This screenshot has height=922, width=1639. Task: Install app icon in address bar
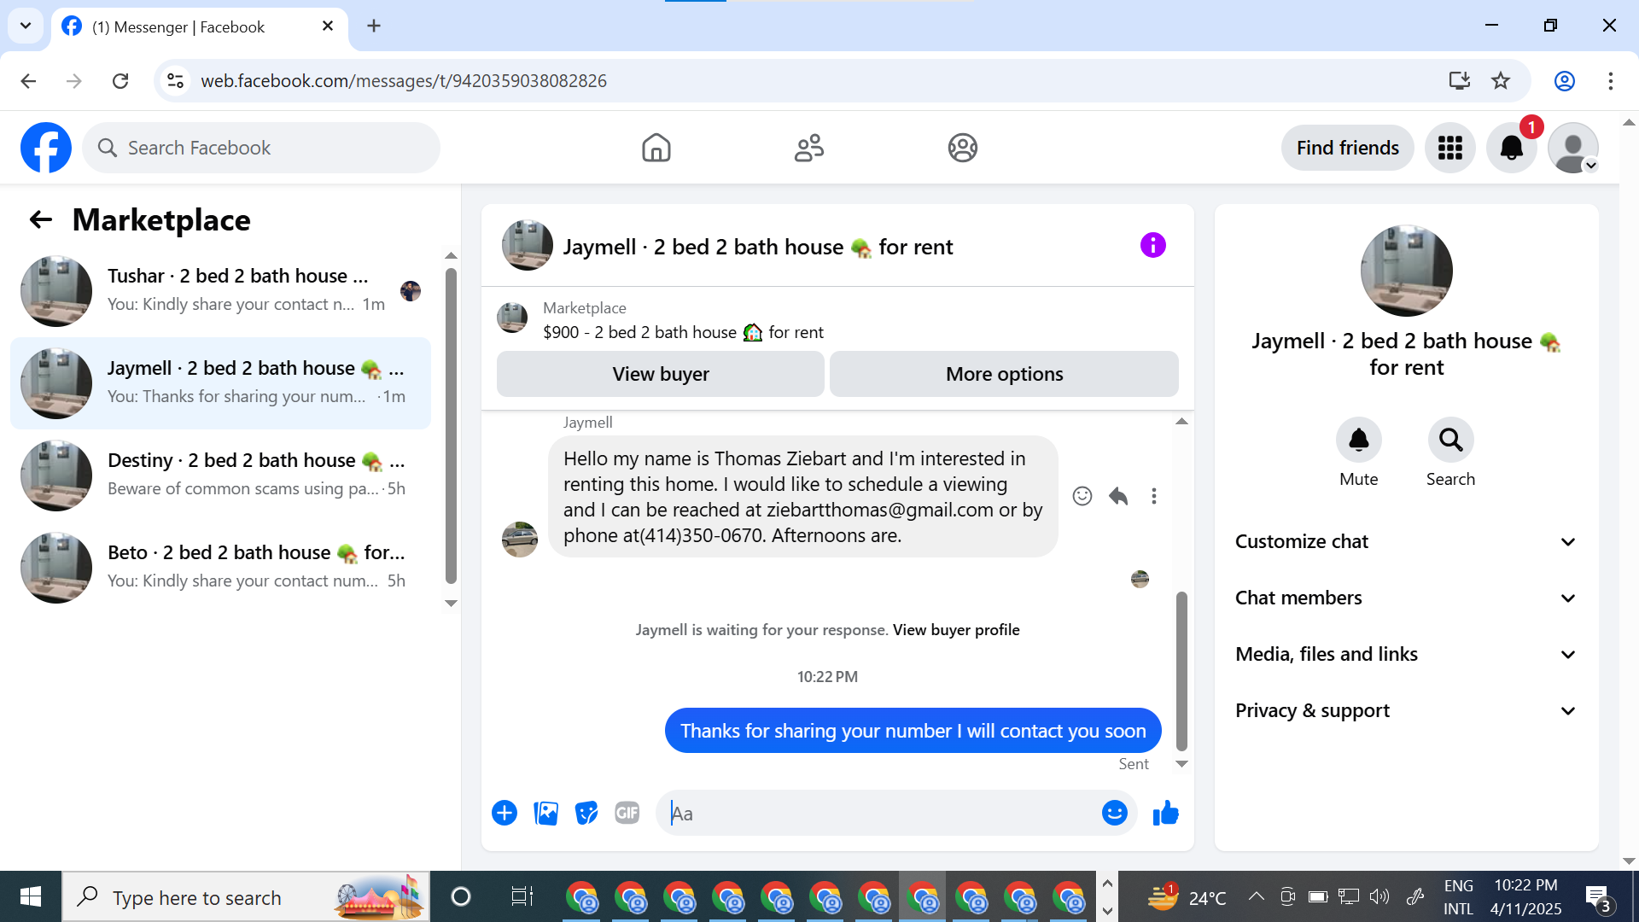[1459, 81]
